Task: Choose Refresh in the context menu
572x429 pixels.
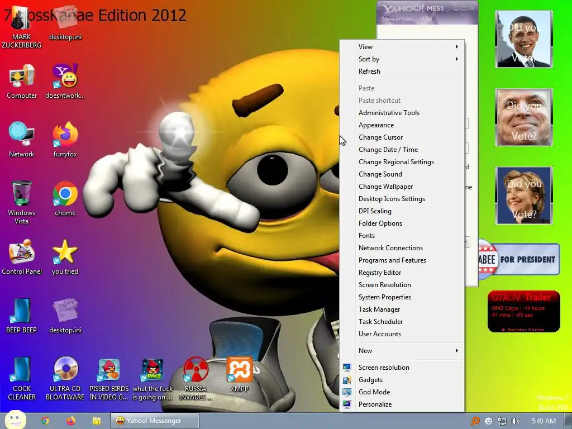Action: point(402,71)
